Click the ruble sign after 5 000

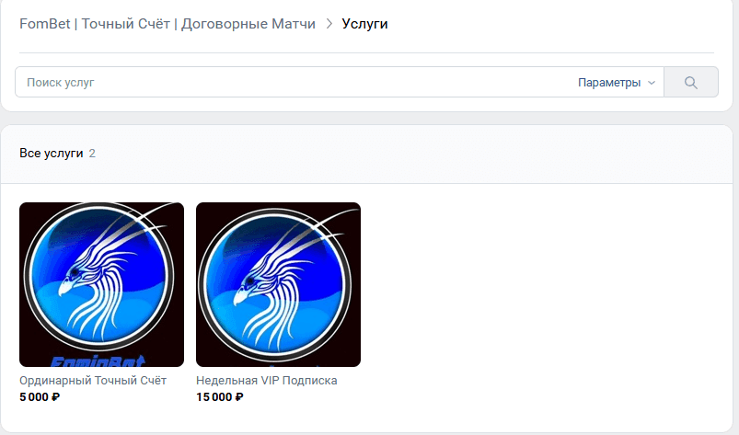click(x=55, y=397)
